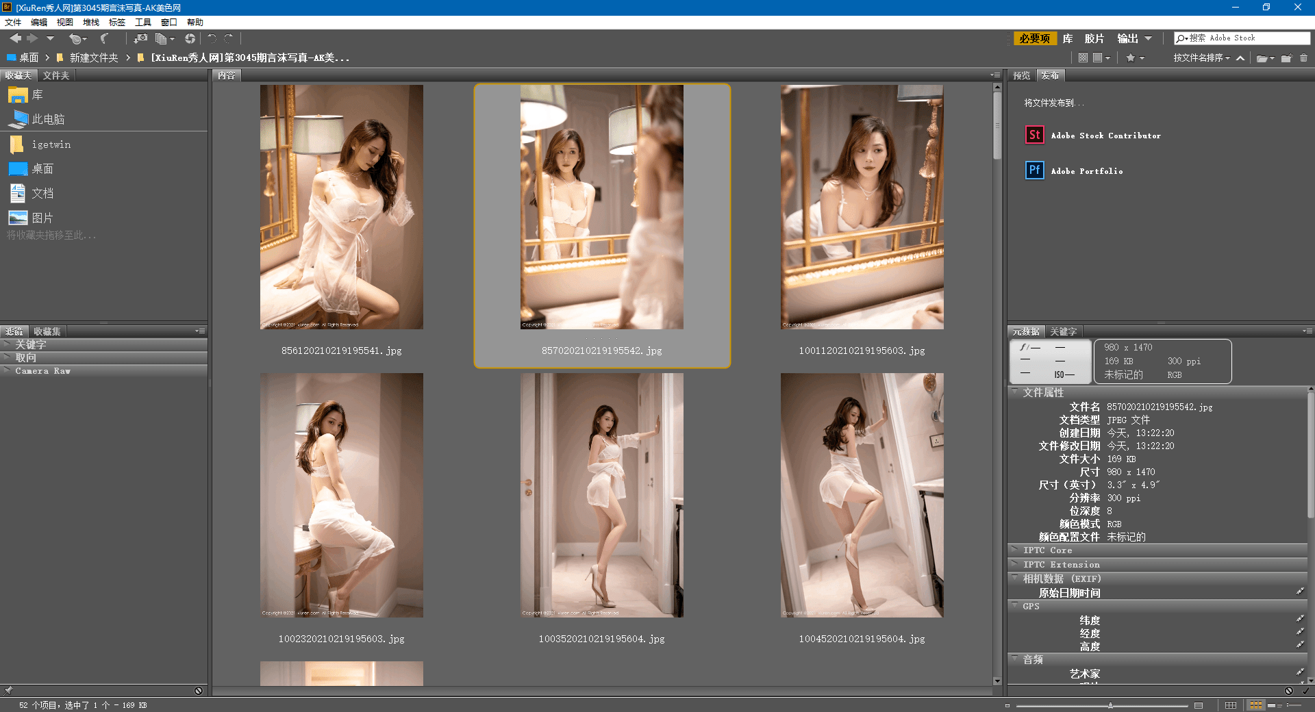Collapse the 文件属性 metadata section
1315x712 pixels.
tap(1015, 392)
